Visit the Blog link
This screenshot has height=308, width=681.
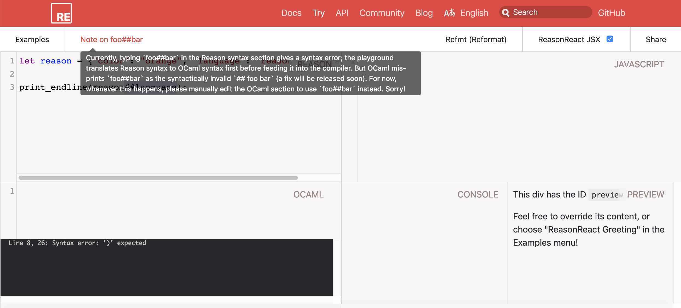tap(424, 13)
